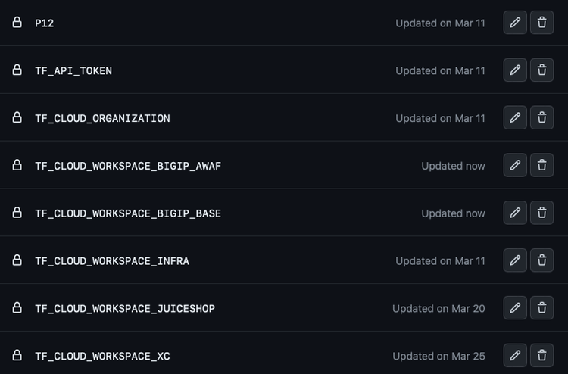The height and width of the screenshot is (374, 568).
Task: Edit the TF_CLOUD_ORGANIZATION secret
Action: point(515,118)
